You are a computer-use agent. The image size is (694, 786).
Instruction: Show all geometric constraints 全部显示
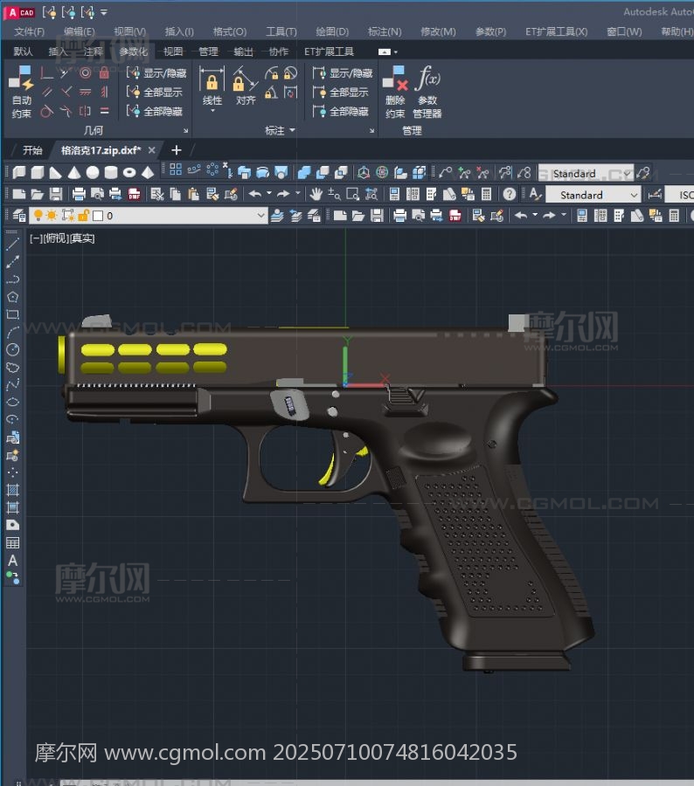click(154, 93)
